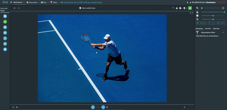
Task: Toggle Annotations visibility button
Action: coord(201,23)
